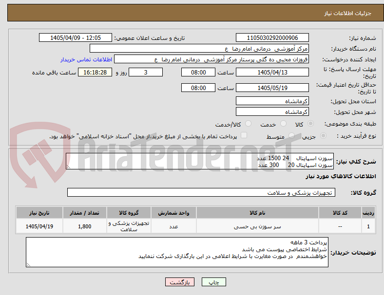
Task: Click the buyer notes text area
Action: [x=177, y=252]
